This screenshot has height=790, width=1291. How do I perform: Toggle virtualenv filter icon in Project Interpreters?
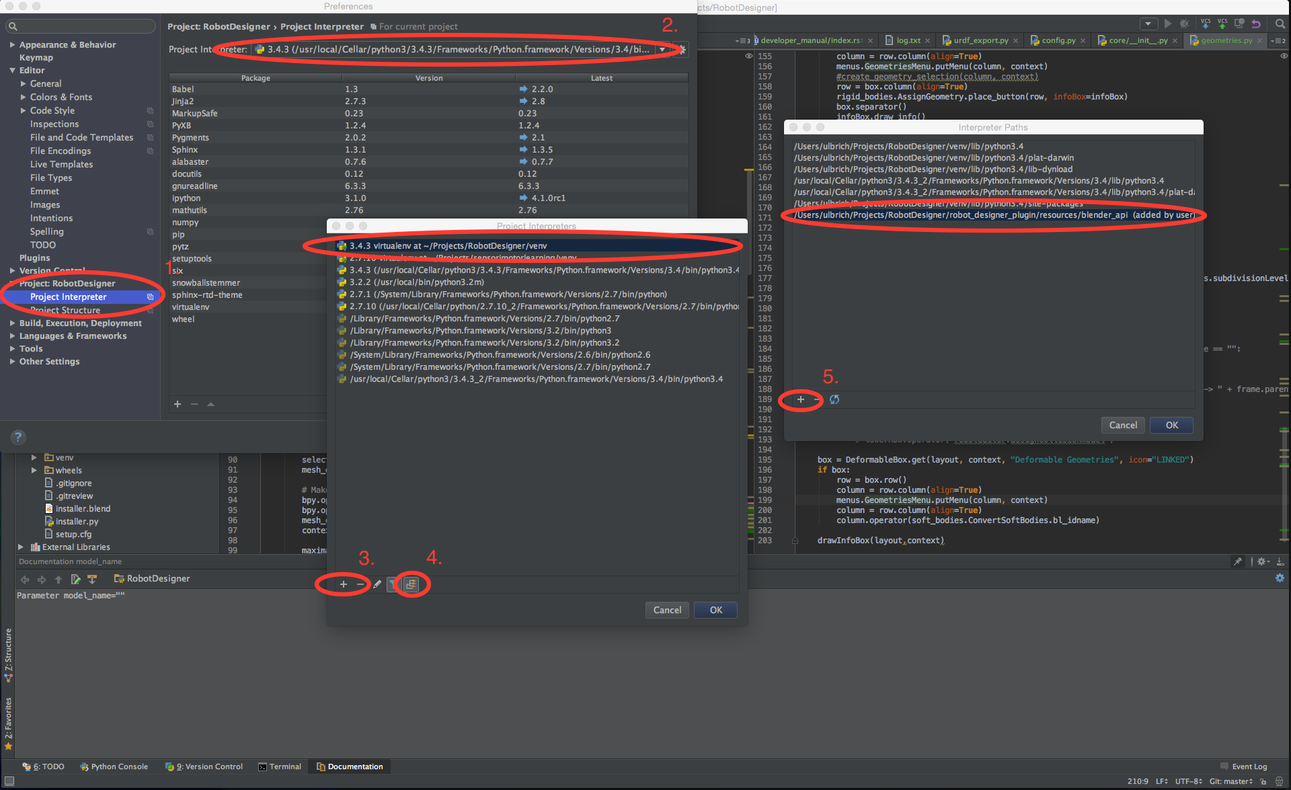pyautogui.click(x=393, y=584)
